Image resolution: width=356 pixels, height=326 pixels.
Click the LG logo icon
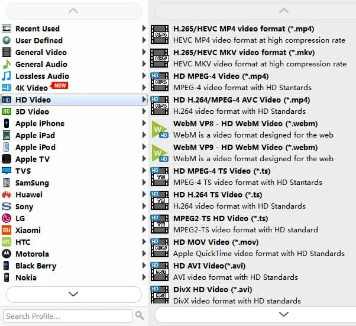click(7, 218)
